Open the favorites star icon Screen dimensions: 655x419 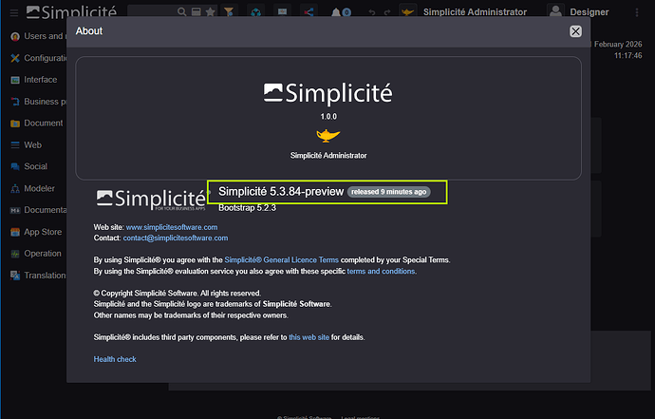point(210,12)
